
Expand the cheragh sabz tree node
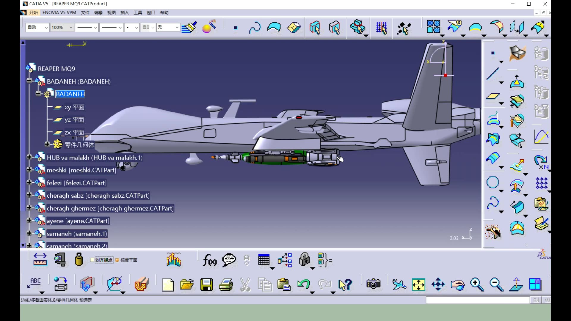tap(29, 195)
